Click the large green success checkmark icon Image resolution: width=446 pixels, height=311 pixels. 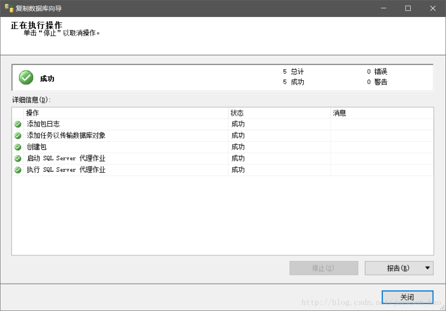26,78
